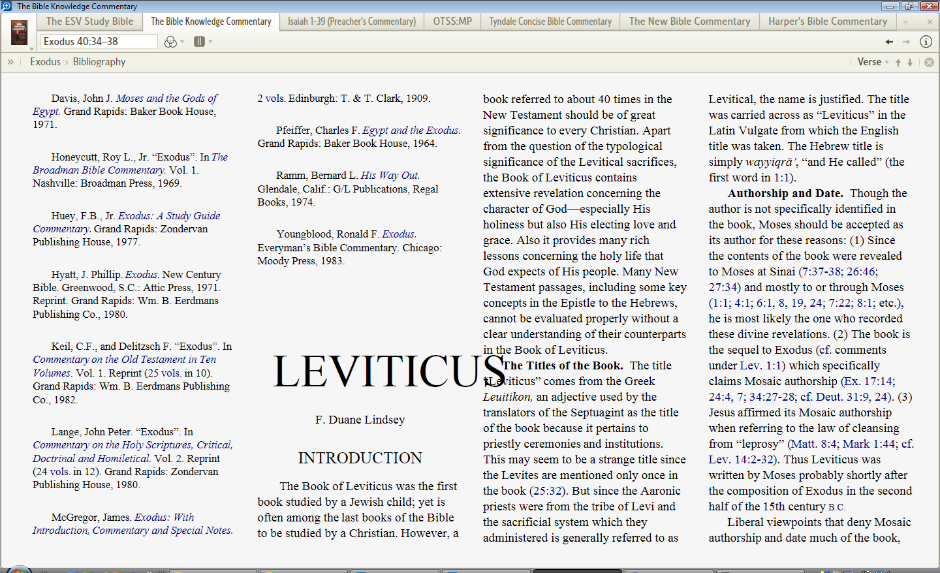940x573 pixels.
Task: Follow the 34:27-28 reference link
Action: coord(773,397)
